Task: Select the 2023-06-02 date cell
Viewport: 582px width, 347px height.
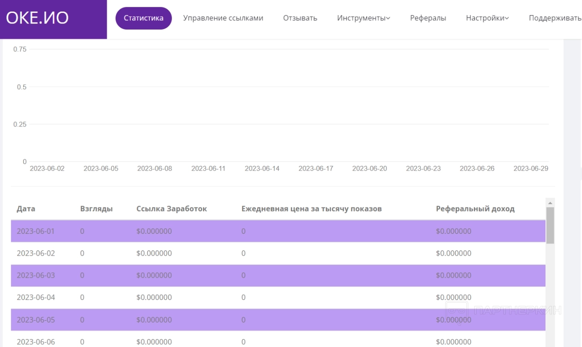Action: pyautogui.click(x=36, y=253)
